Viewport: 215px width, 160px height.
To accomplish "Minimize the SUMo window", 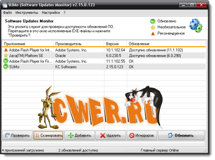I will coord(184,5).
